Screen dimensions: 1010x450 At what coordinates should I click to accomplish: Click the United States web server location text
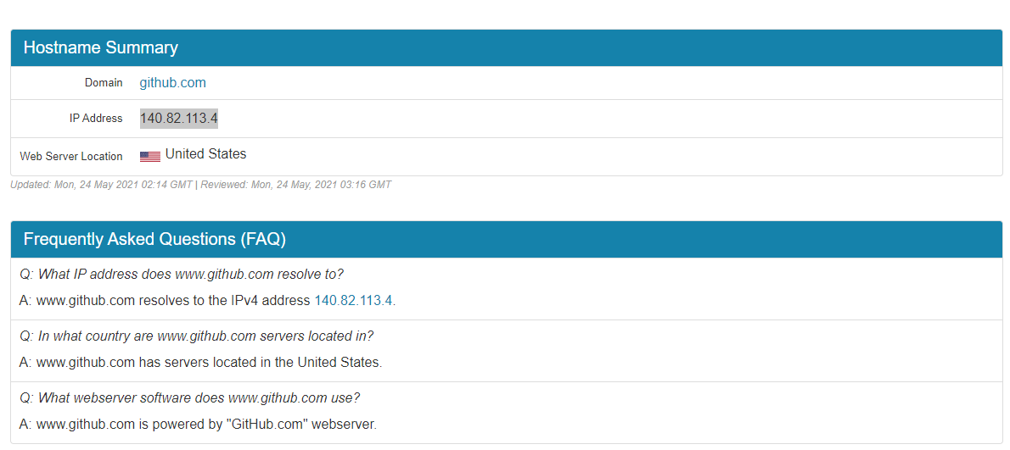(205, 153)
